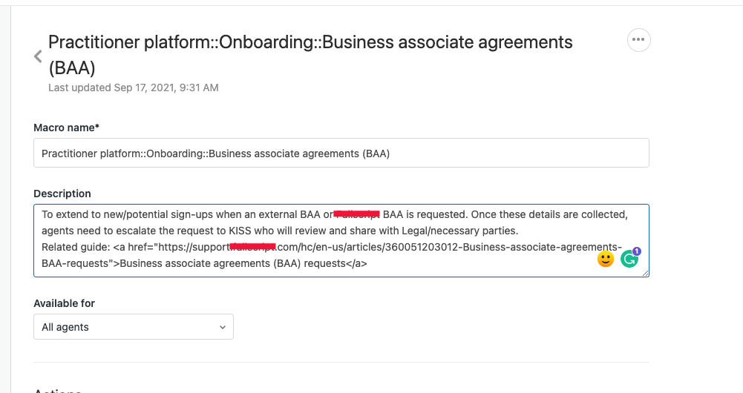This screenshot has width=743, height=393.
Task: Click the Description field label
Action: click(62, 194)
